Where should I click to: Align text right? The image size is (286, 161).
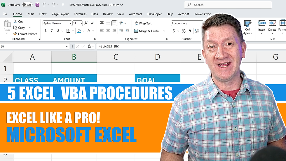114,31
